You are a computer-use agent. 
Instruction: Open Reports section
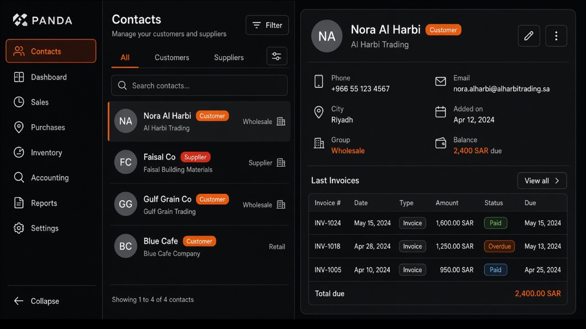click(51, 203)
